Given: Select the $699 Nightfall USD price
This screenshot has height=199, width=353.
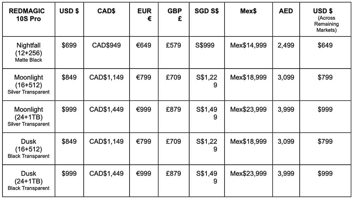Looking at the screenshot, I should (x=69, y=45).
